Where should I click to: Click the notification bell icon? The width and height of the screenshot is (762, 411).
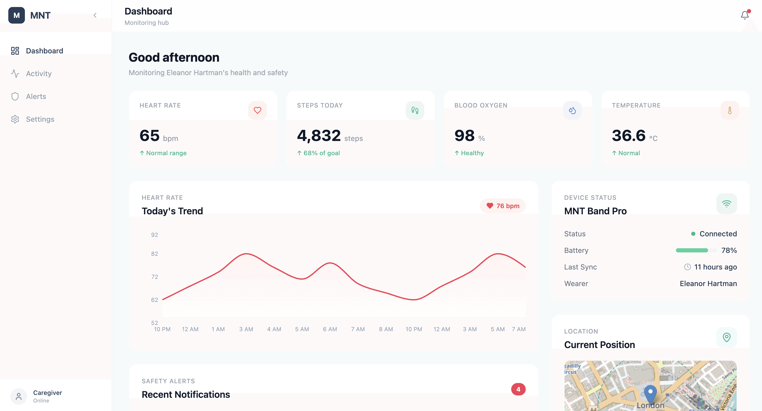(x=745, y=15)
